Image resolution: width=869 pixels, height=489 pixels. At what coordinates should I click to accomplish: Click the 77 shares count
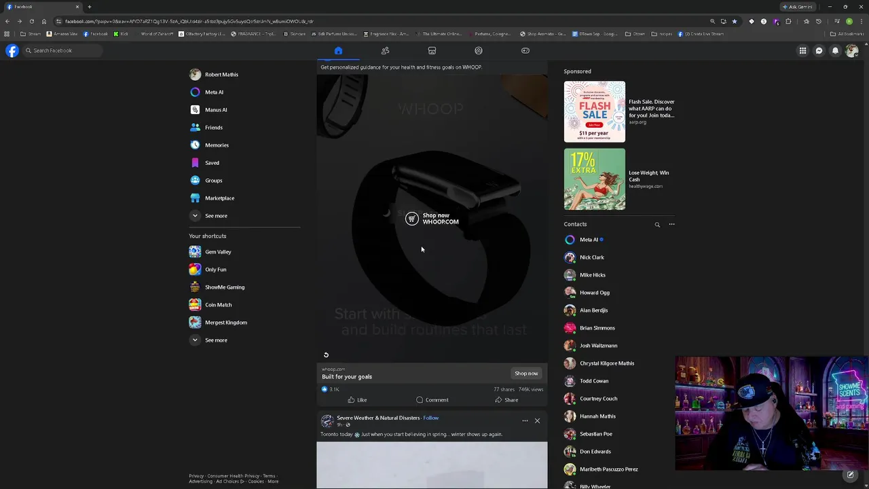click(504, 389)
